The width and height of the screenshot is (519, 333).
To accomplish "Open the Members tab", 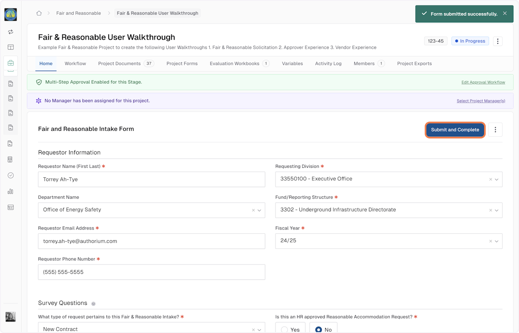I will click(x=369, y=63).
